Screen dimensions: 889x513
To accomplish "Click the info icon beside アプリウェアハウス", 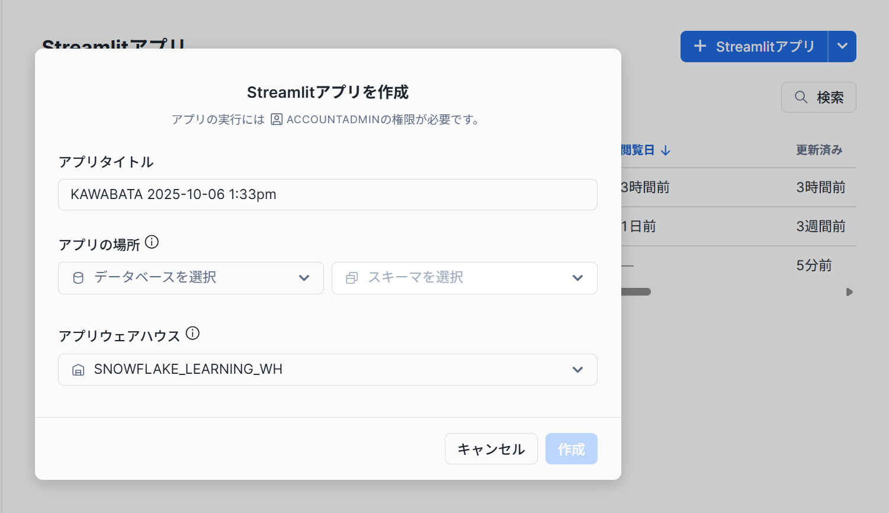I will point(192,334).
